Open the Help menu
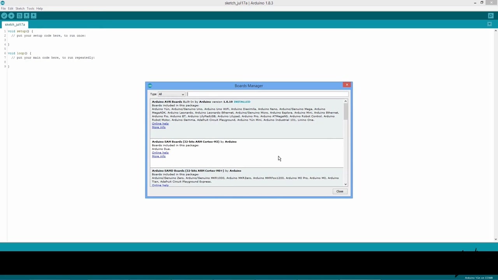Screen dimensions: 498x280 39,8
